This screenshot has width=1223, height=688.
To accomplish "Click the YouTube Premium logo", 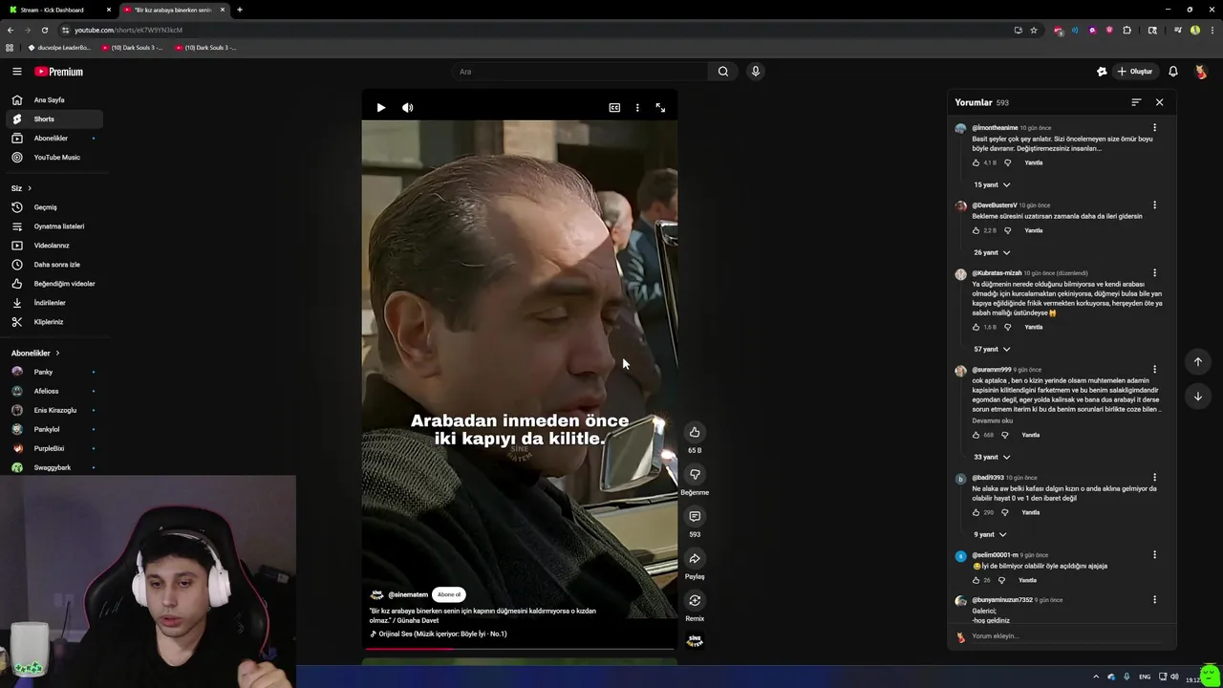I will (x=59, y=72).
